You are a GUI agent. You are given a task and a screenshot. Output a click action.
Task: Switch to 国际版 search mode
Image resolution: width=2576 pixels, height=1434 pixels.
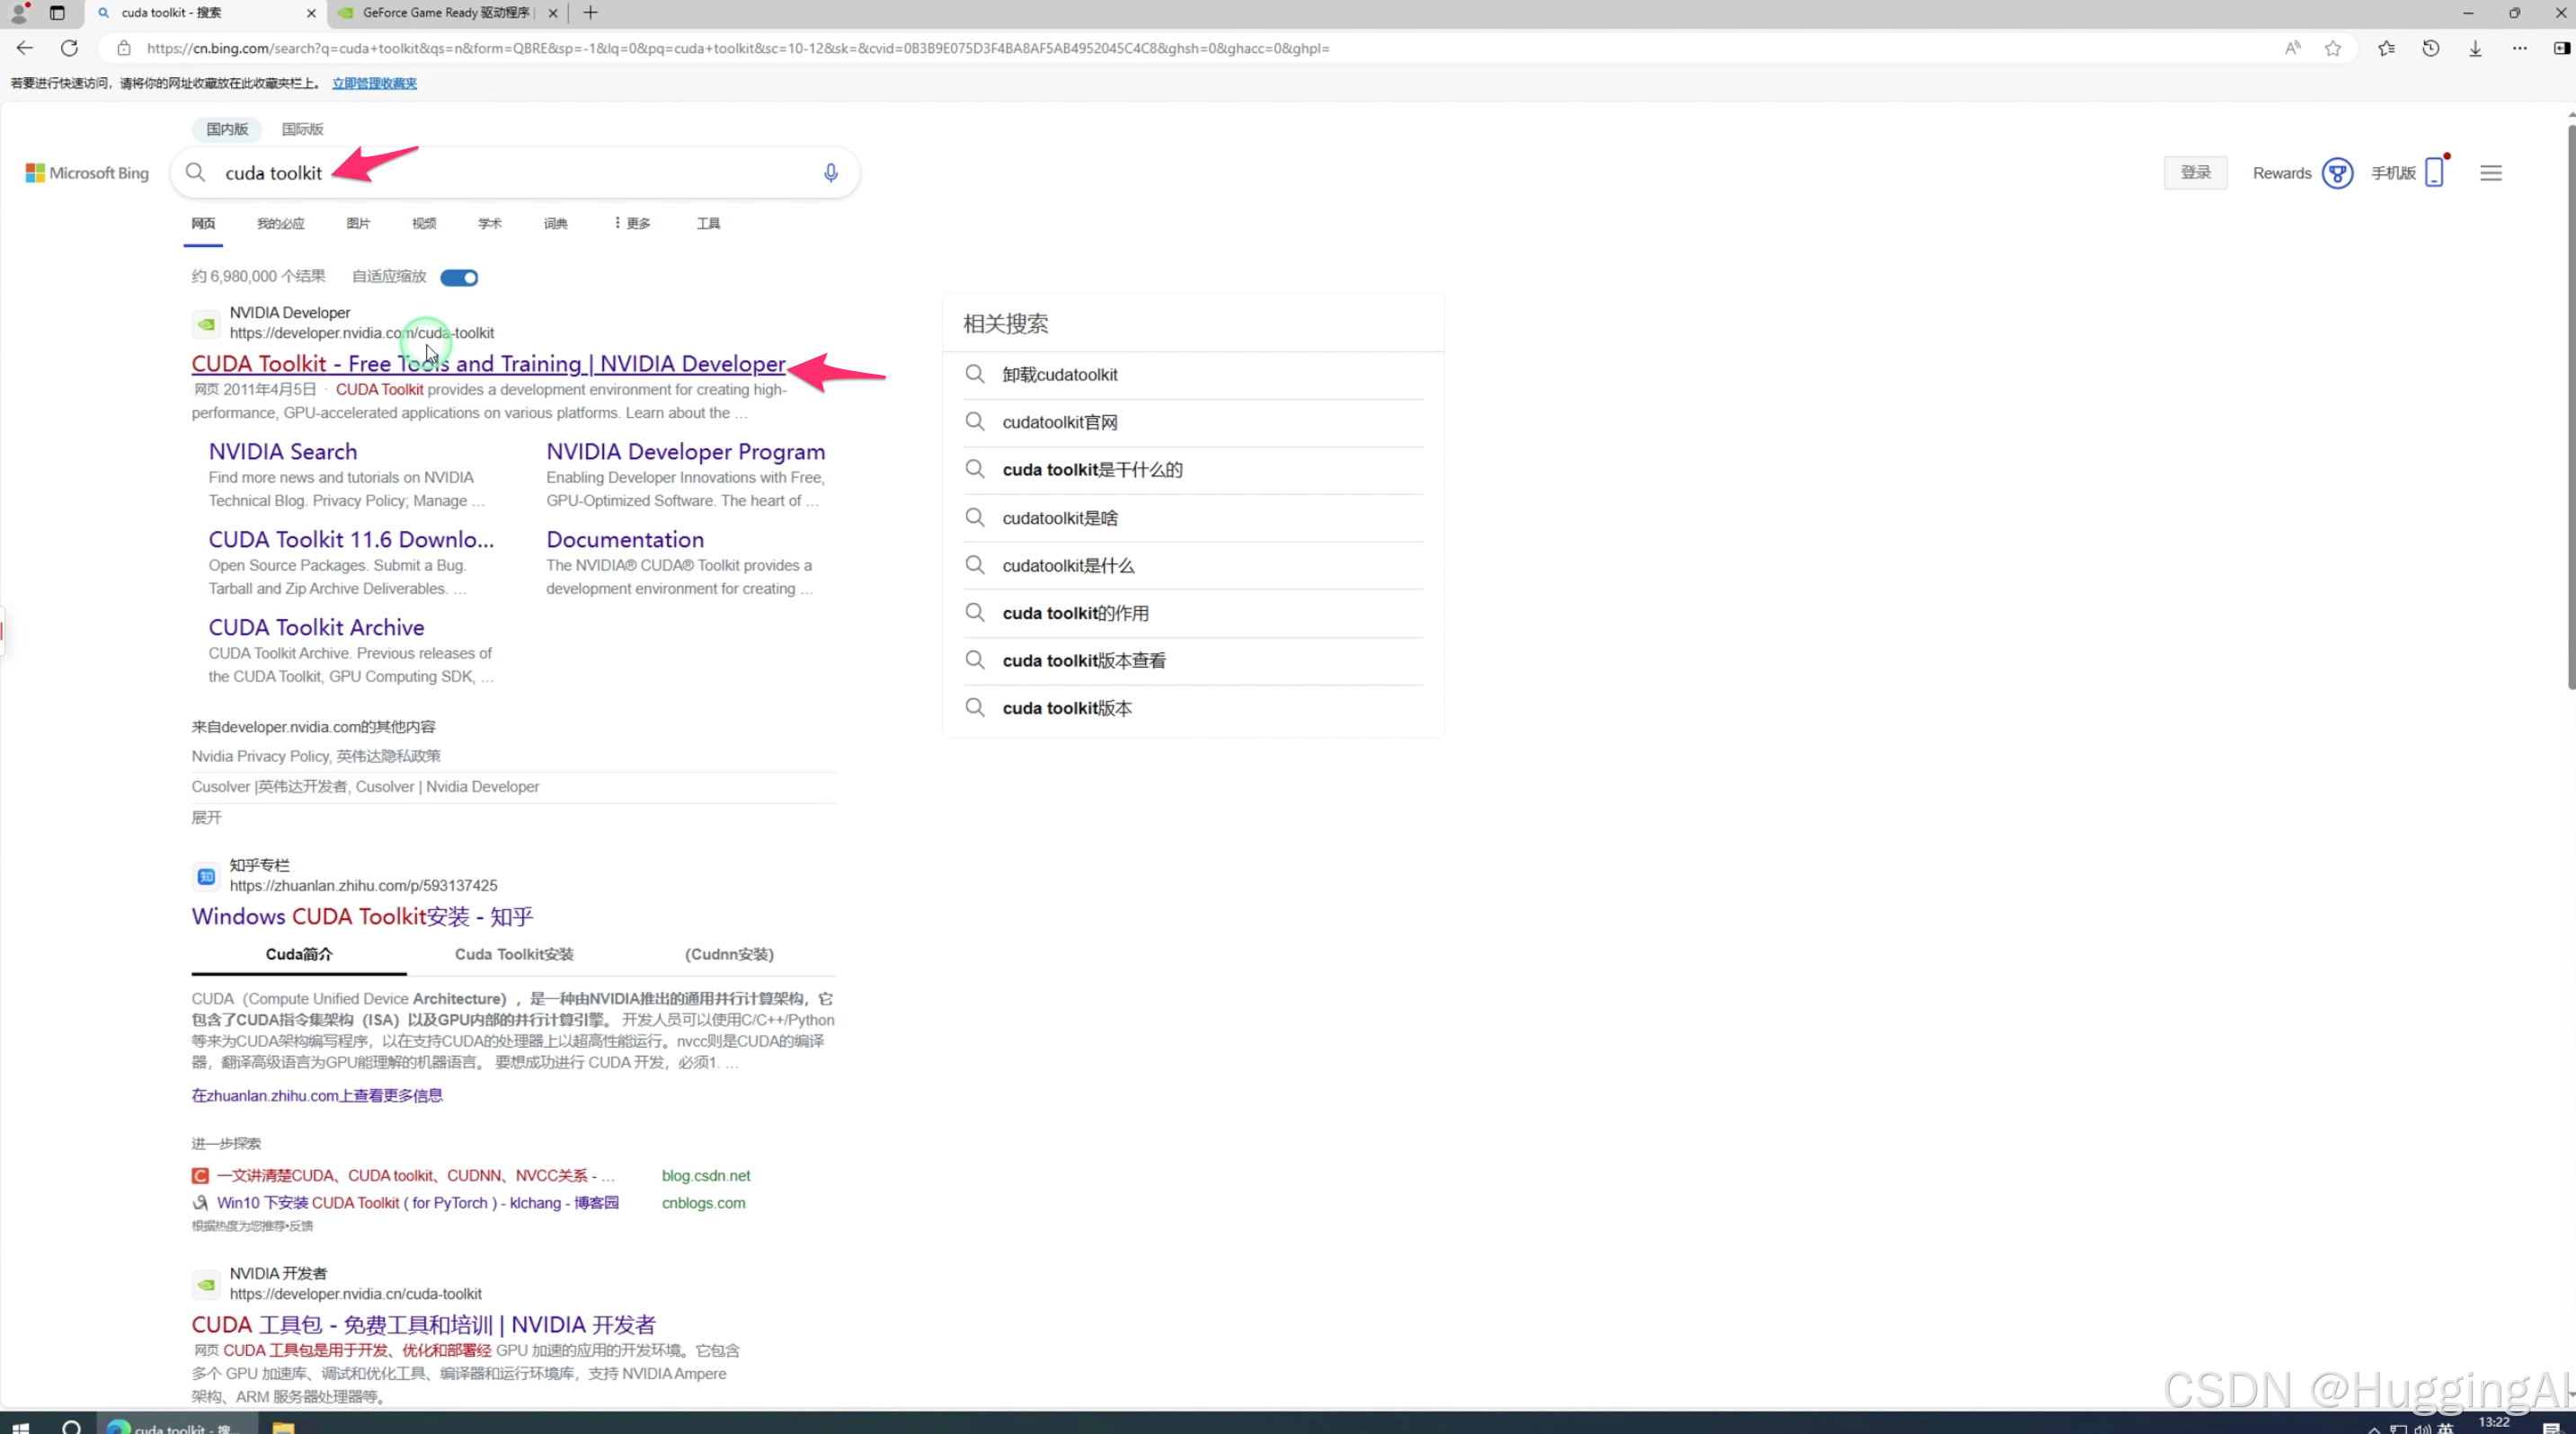(302, 128)
